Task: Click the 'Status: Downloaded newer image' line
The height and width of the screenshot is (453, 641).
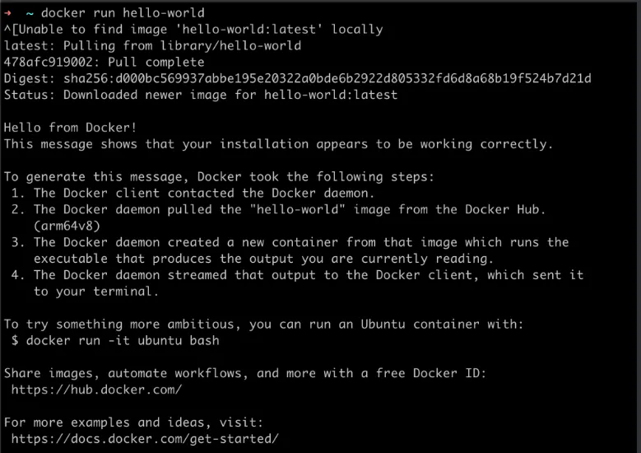Action: point(200,95)
